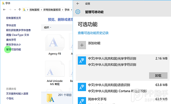Click the font folder icon in address bar
The width and height of the screenshot is (171, 104).
pos(24,10)
